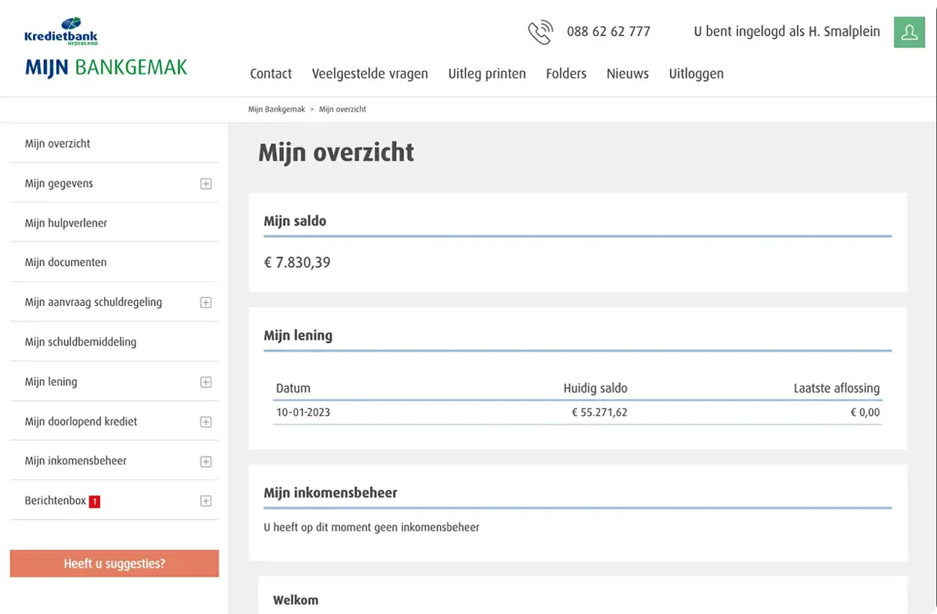Expand the Mijn gegevens submenu
This screenshot has width=937, height=614.
pos(206,184)
